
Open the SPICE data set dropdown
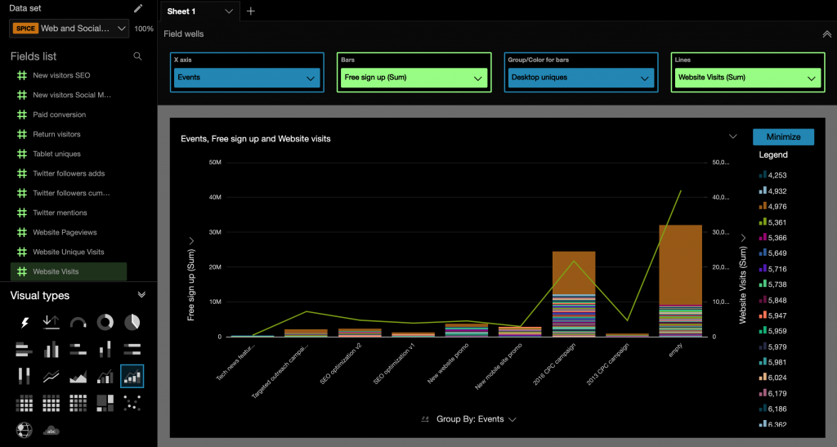pyautogui.click(x=69, y=29)
